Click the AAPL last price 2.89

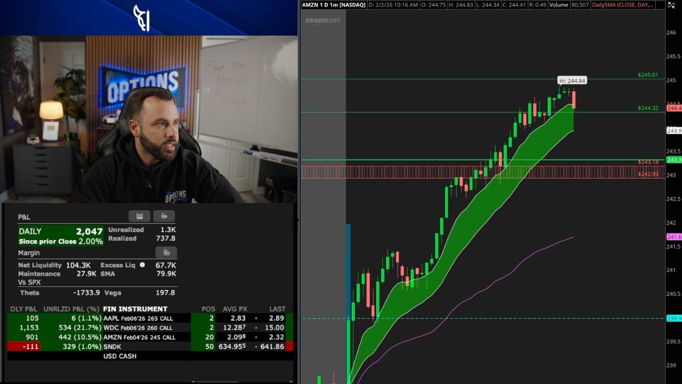(275, 318)
